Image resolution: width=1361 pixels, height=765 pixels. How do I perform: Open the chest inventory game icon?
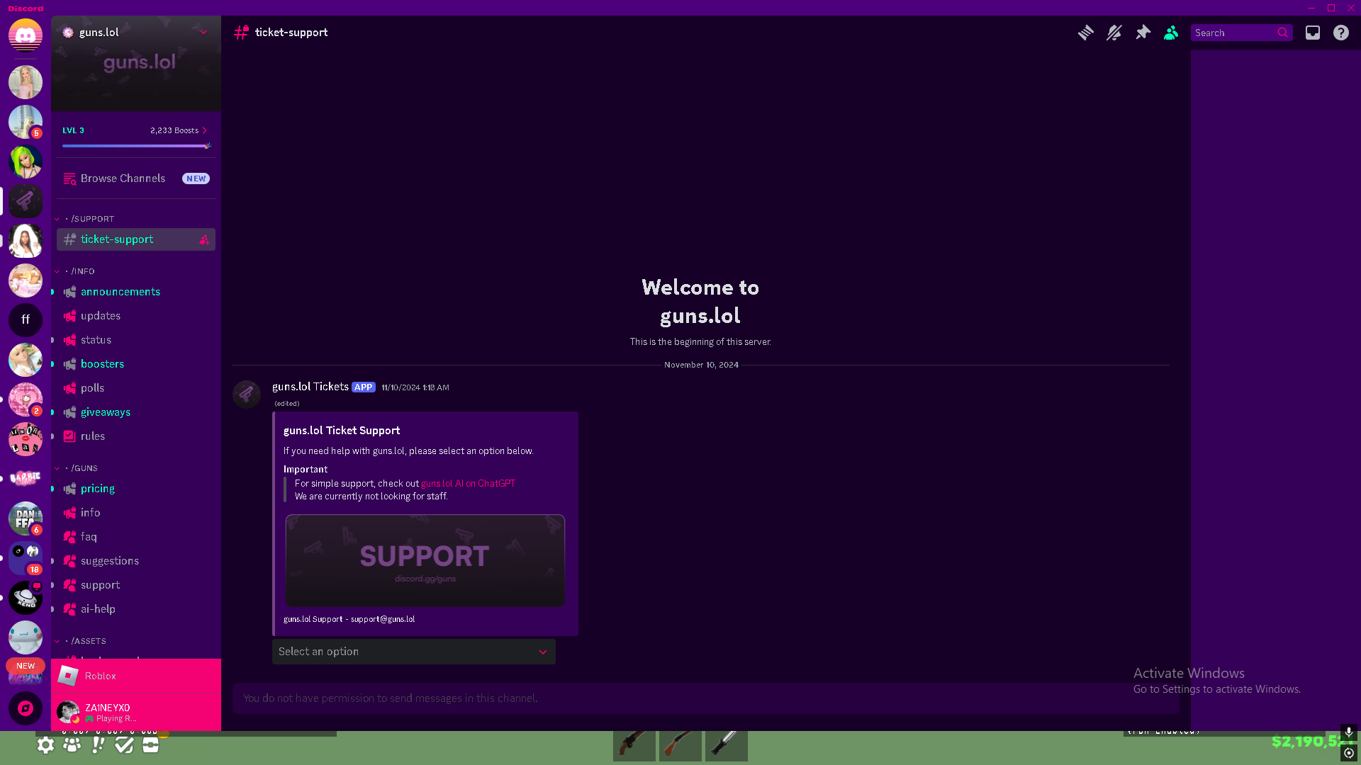click(150, 745)
